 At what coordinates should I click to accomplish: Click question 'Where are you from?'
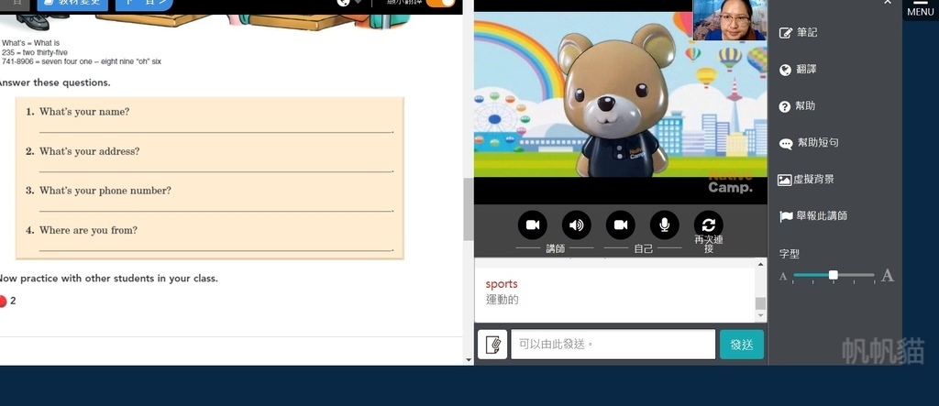pos(88,230)
